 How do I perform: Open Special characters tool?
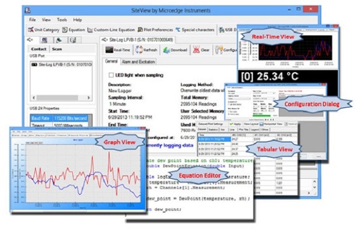(x=195, y=30)
